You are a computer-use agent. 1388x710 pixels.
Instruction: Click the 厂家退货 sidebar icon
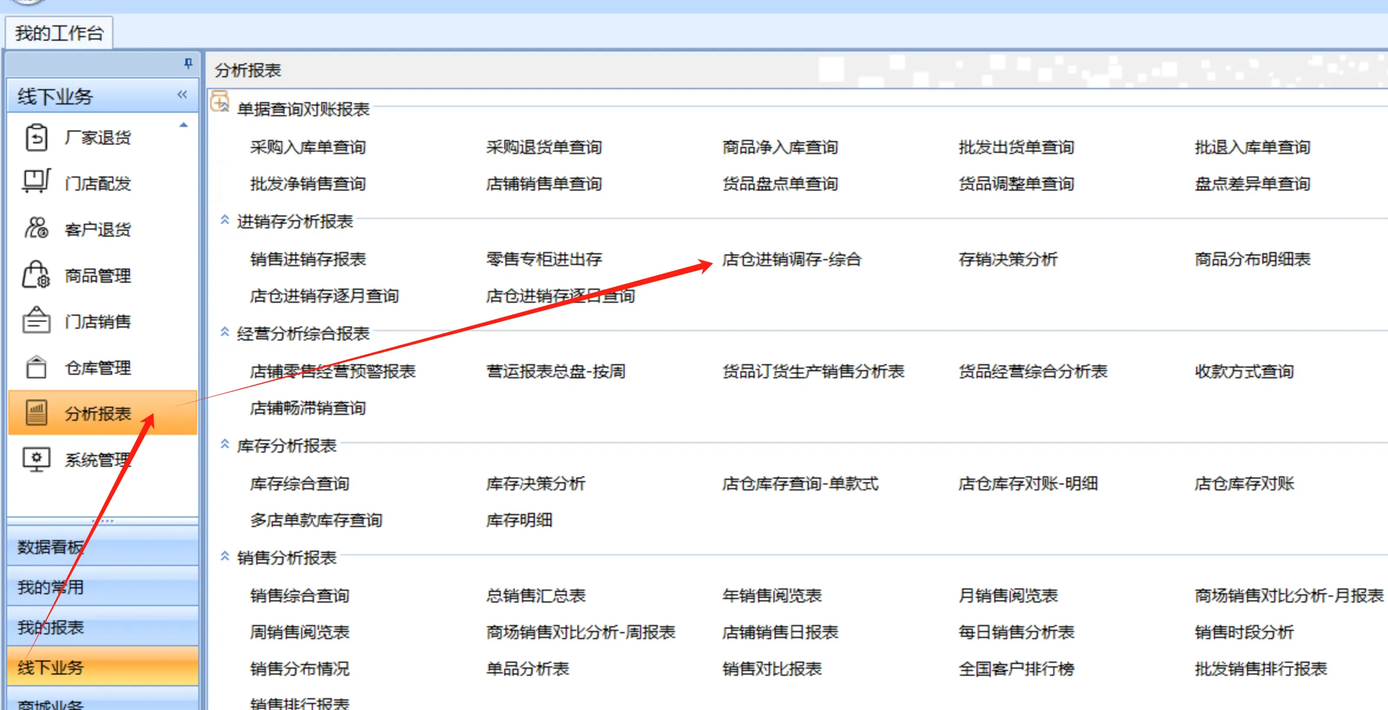[x=36, y=138]
